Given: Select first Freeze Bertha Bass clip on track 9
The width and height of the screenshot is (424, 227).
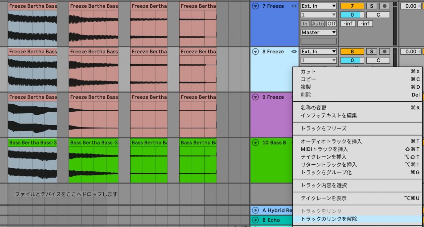Looking at the screenshot, I should click(32, 115).
